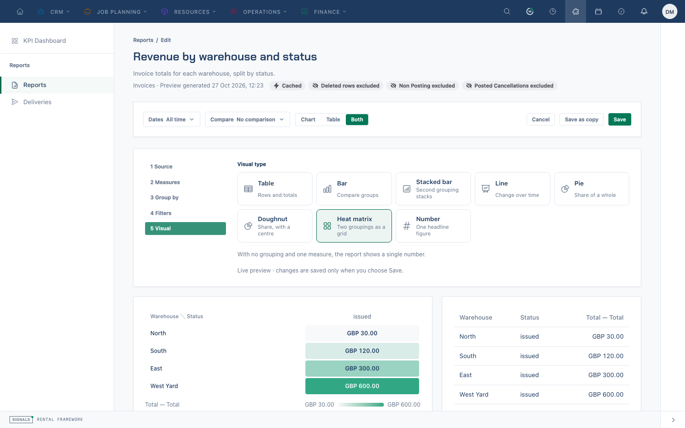Choose the Number visual type
Viewport: 685px width, 428px height.
pos(433,226)
